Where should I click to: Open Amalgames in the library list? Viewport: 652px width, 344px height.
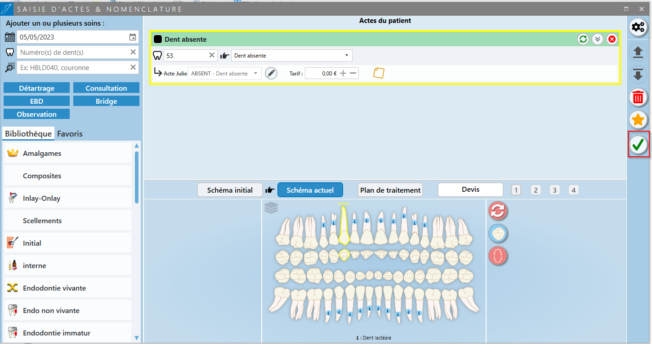click(68, 153)
